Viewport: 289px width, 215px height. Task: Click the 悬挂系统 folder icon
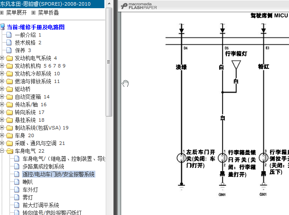(9, 120)
